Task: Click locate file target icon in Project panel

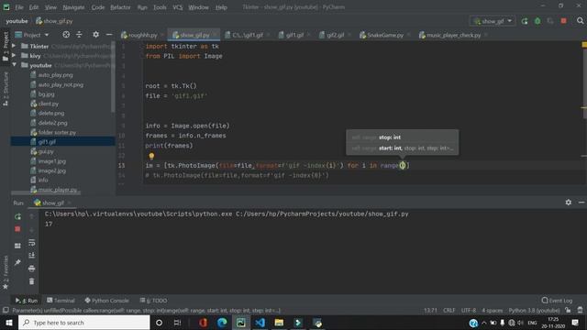Action: (66, 35)
